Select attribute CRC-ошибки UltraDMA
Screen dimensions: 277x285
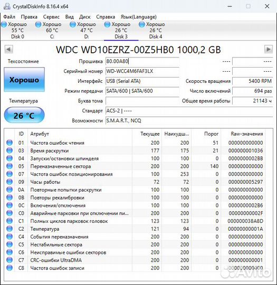point(56,260)
